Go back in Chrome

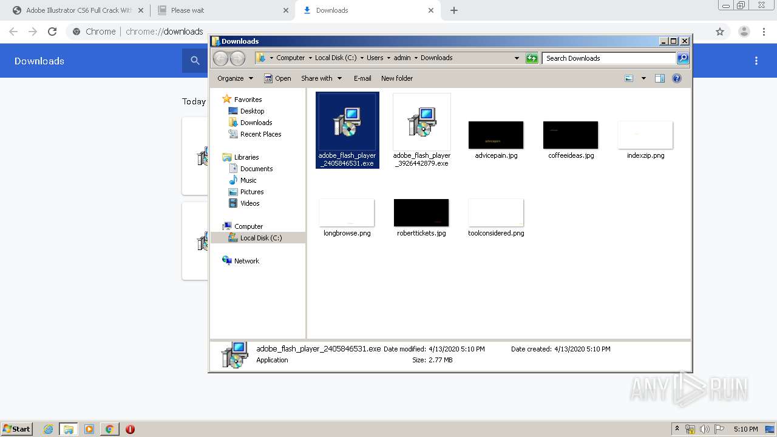(13, 32)
